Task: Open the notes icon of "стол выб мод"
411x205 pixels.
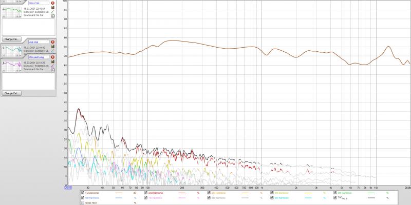Action: pyautogui.click(x=52, y=70)
